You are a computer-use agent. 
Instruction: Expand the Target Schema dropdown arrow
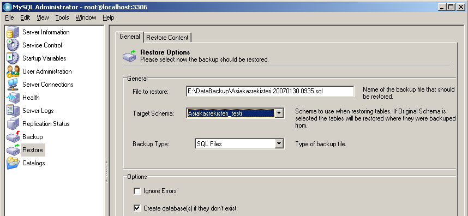coord(279,113)
